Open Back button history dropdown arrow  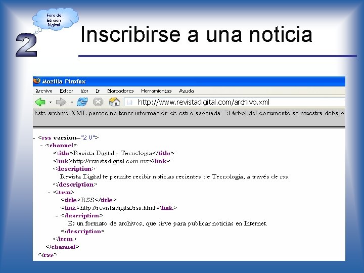pos(51,102)
